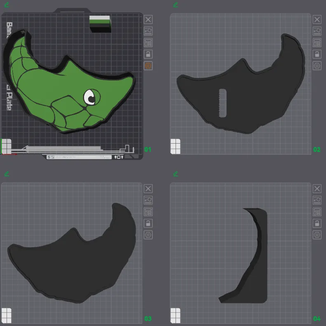The height and width of the screenshot is (326, 326).
Task: Click the green-white prime tower block
Action: point(100,24)
